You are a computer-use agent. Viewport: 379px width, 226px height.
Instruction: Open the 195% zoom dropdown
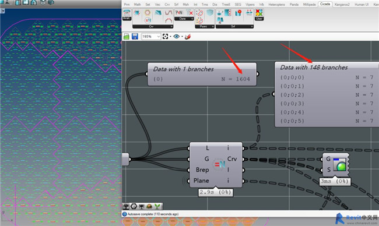pyautogui.click(x=152, y=37)
